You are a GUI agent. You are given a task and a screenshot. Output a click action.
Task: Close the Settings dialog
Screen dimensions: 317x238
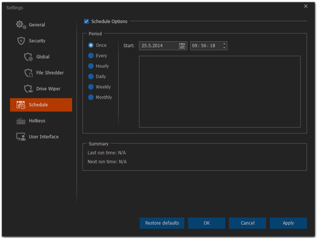(x=306, y=6)
